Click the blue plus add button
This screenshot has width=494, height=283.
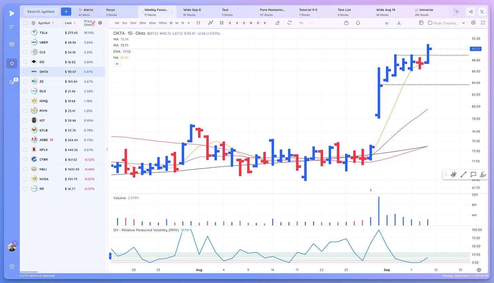[x=66, y=12]
